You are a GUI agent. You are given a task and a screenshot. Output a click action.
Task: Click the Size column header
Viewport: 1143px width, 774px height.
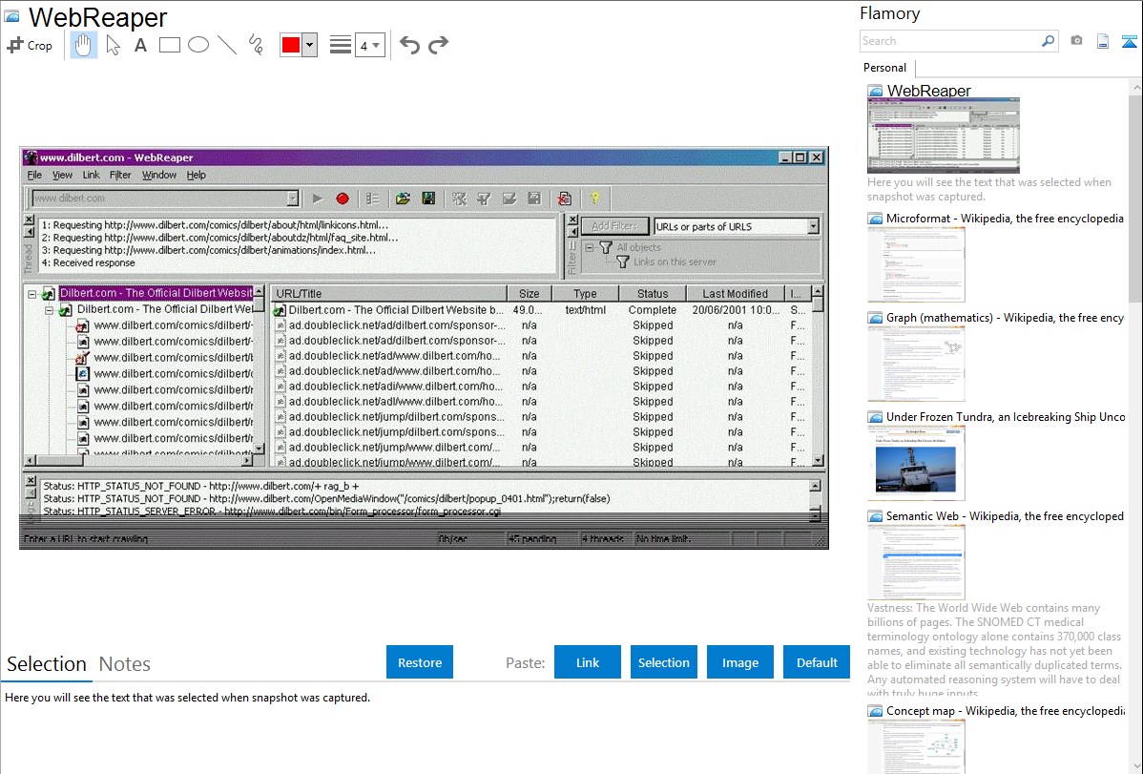click(530, 294)
